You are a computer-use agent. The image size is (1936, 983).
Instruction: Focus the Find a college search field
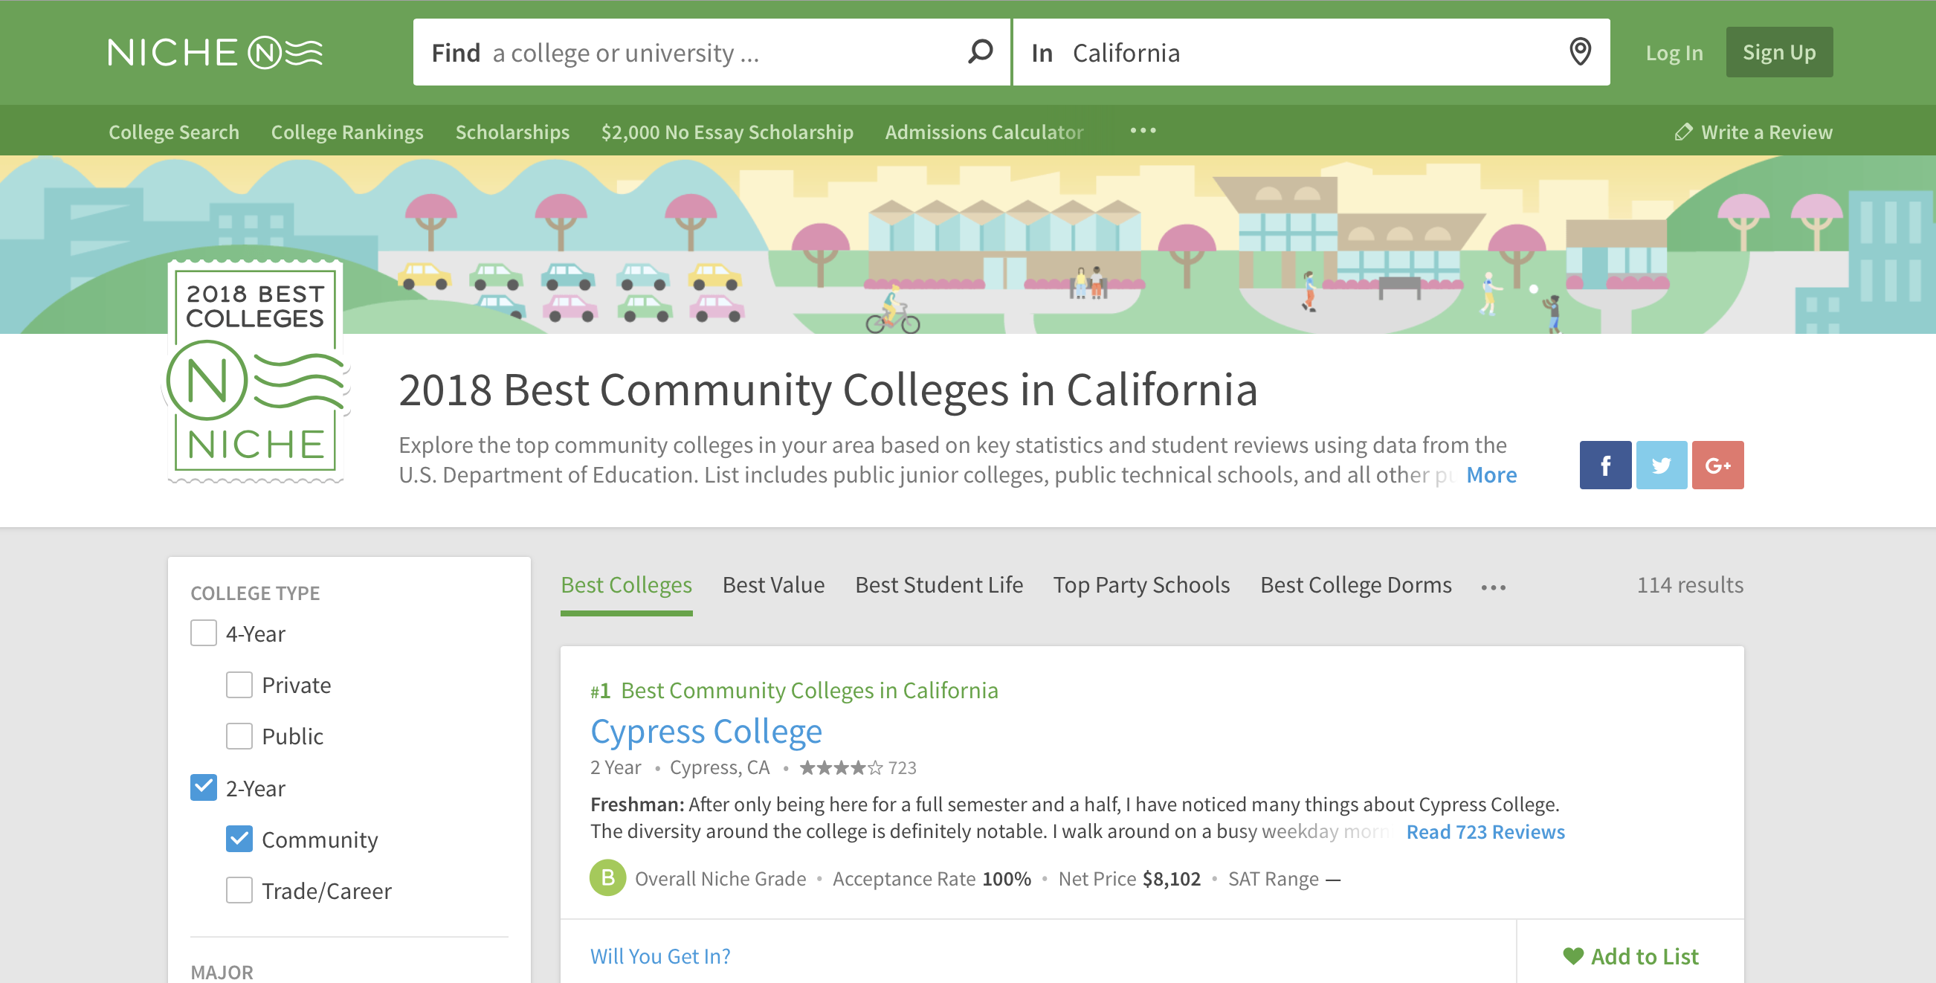click(711, 52)
